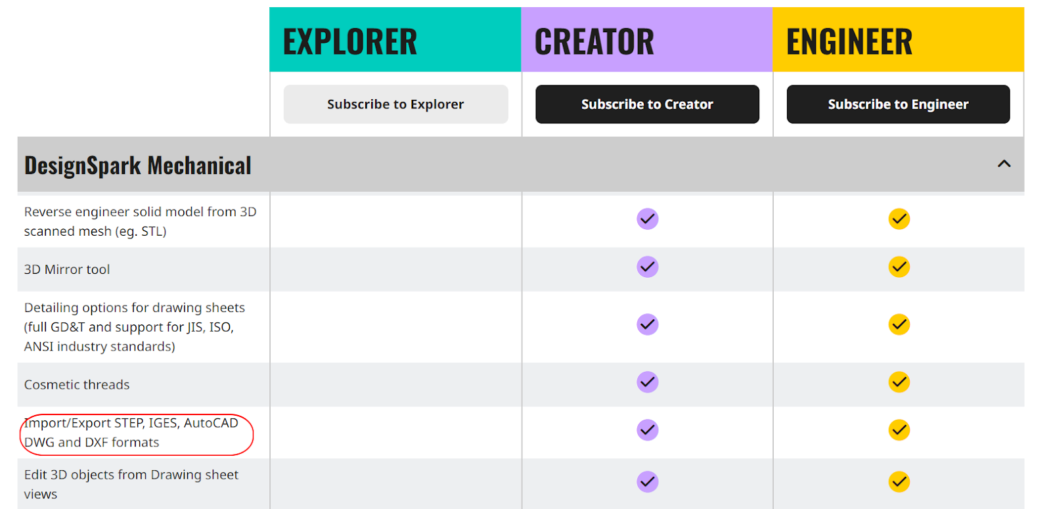The image size is (1051, 509).
Task: Subscribe to Explorer plan
Action: [395, 104]
